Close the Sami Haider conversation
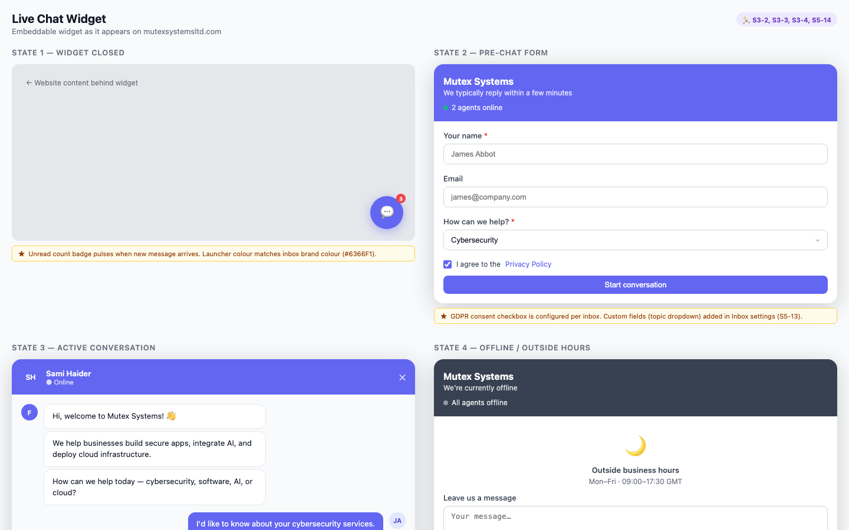This screenshot has width=849, height=530. [402, 377]
